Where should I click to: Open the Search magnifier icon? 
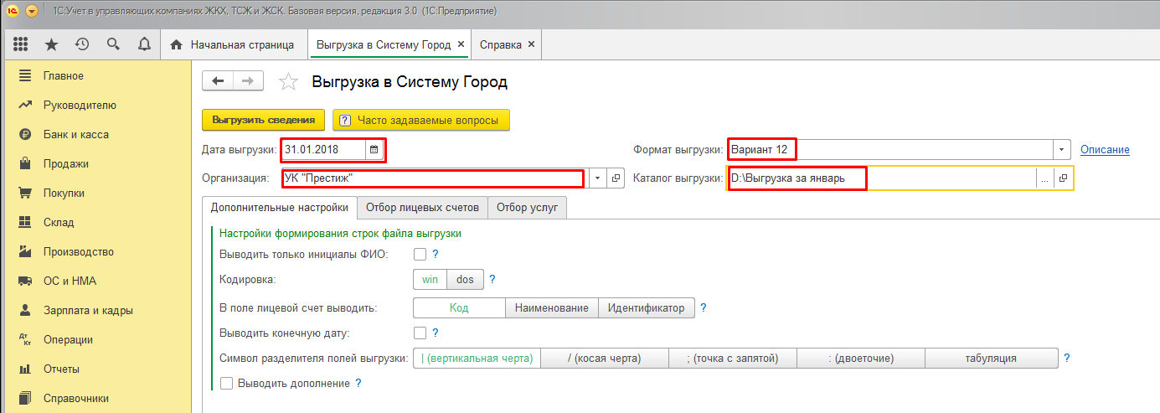(113, 44)
